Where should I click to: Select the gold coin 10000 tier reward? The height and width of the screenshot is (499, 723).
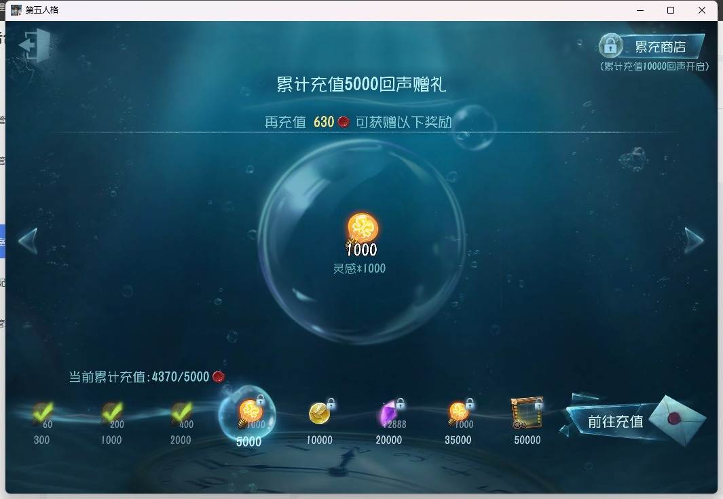click(x=320, y=413)
